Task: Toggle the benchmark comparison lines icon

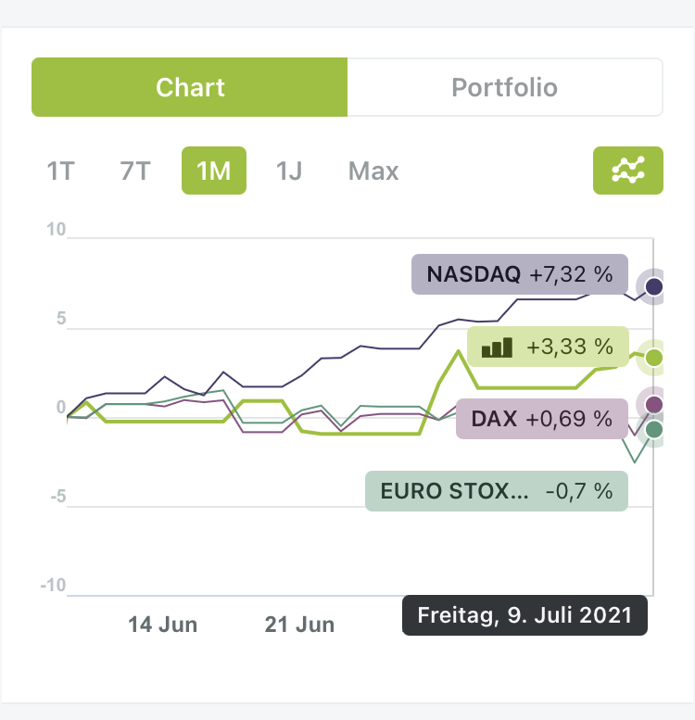Action: [x=627, y=171]
